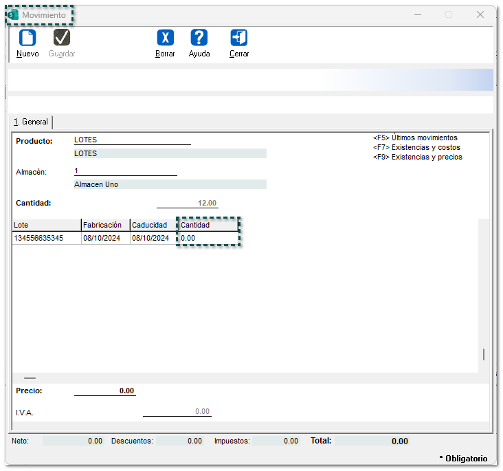This screenshot has width=503, height=471.
Task: Select the Cantidad field showing 12.00
Action: pyautogui.click(x=187, y=203)
